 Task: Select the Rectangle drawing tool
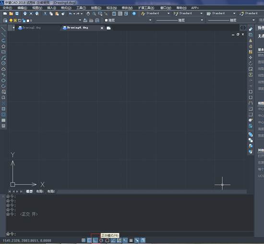pos(3,52)
